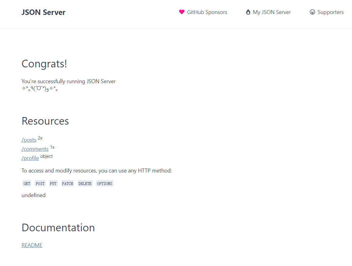
Task: Open the /comments resource
Action: point(35,149)
